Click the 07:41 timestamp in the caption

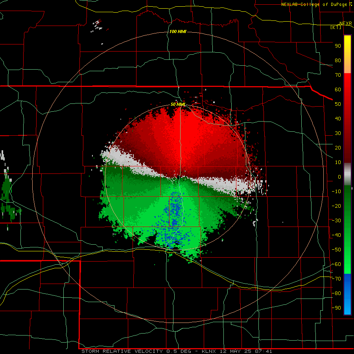[x=264, y=351]
